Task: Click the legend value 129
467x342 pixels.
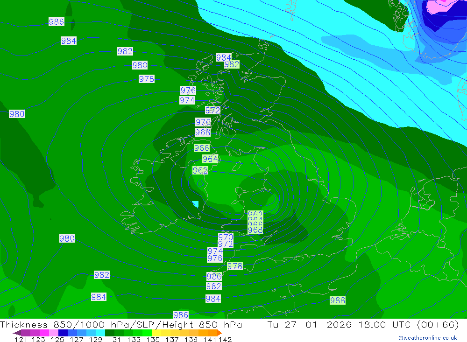Action: tap(96, 339)
